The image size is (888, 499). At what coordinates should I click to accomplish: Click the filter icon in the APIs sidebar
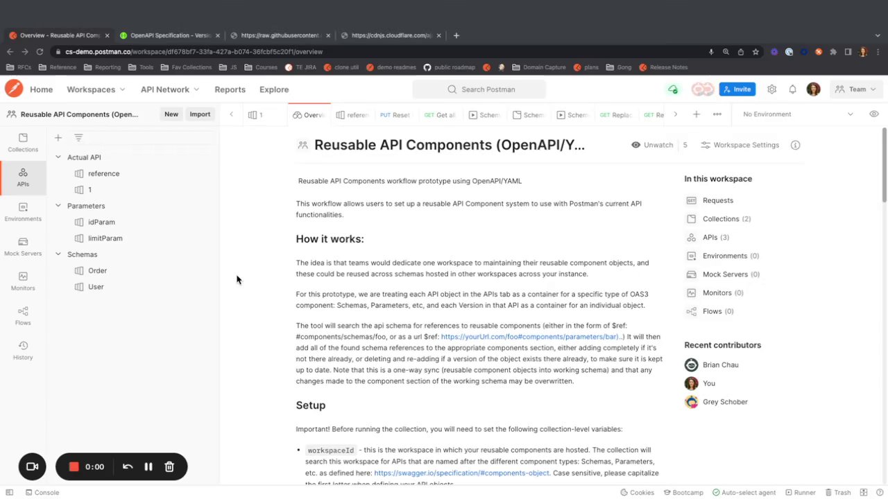(x=78, y=138)
